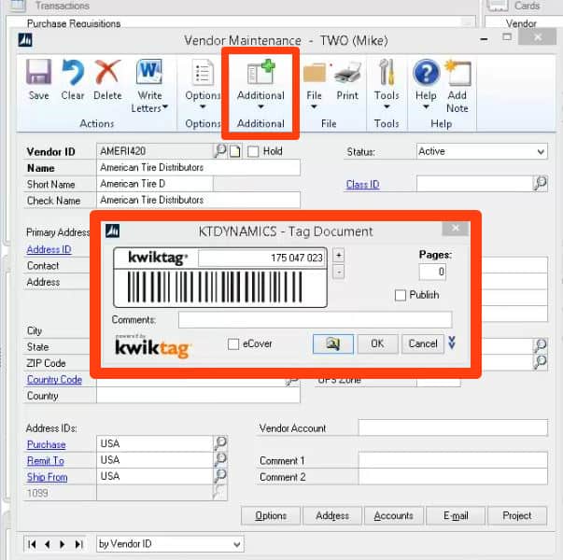This screenshot has height=560, width=563.
Task: Enable the Publish checkbox
Action: coord(401,295)
